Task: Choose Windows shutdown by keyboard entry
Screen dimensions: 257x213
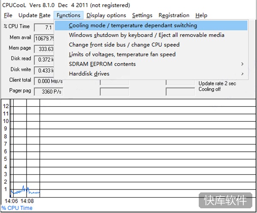Action: pyautogui.click(x=151, y=35)
